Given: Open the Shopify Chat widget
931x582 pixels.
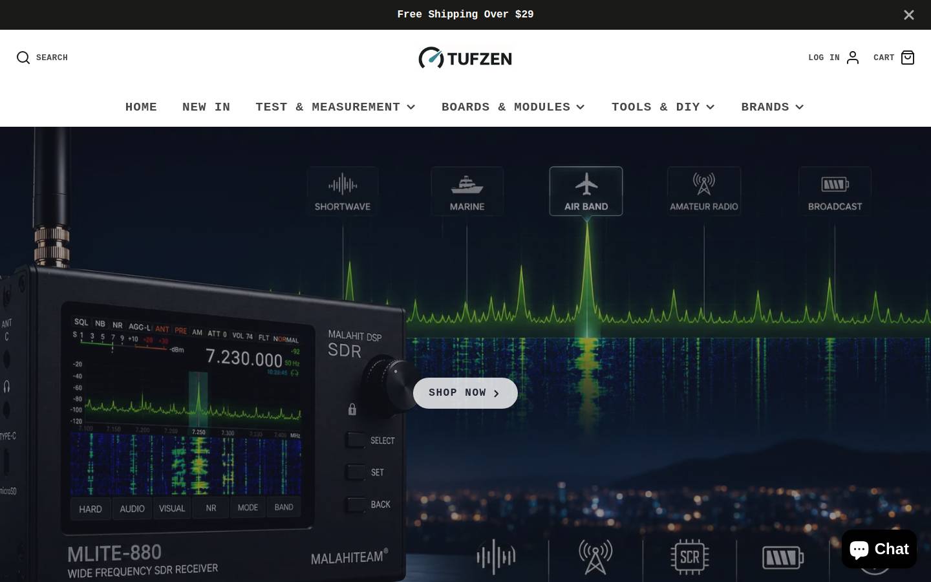Looking at the screenshot, I should click(x=879, y=549).
